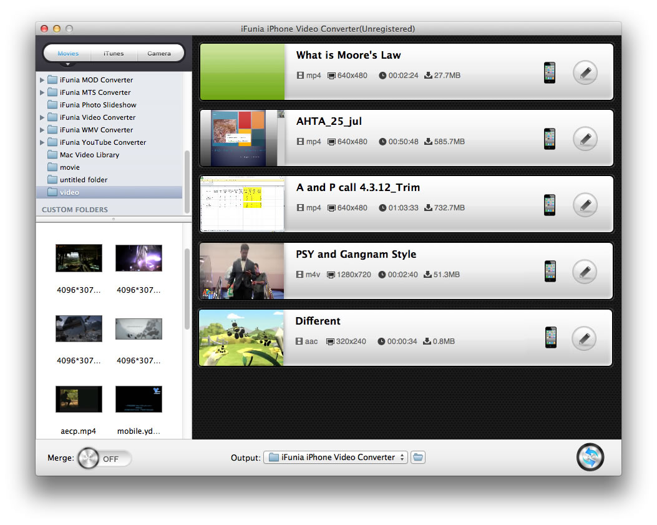Click the folder list scrollbar
Image resolution: width=657 pixels, height=525 pixels.
coord(187,182)
